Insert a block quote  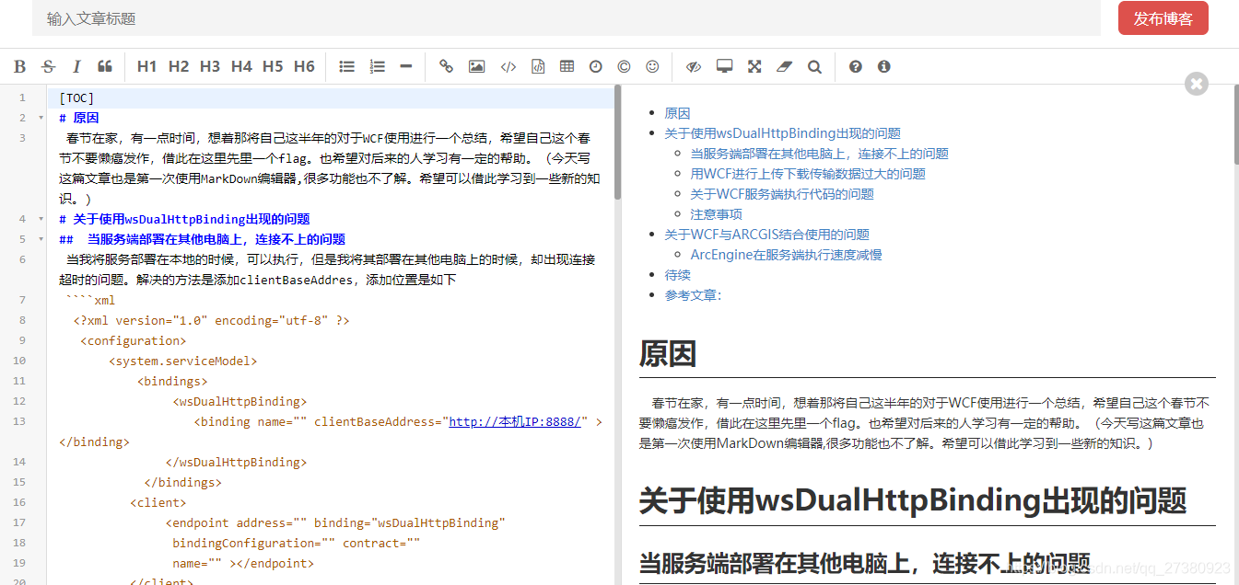coord(105,66)
